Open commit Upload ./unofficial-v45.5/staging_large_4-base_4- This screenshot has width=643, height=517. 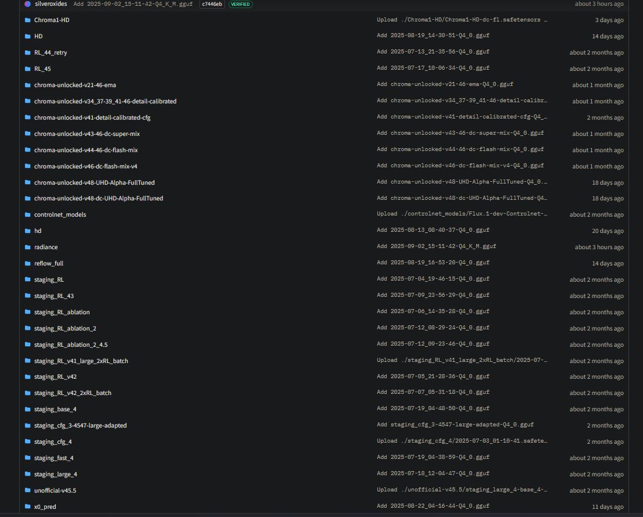[462, 490]
